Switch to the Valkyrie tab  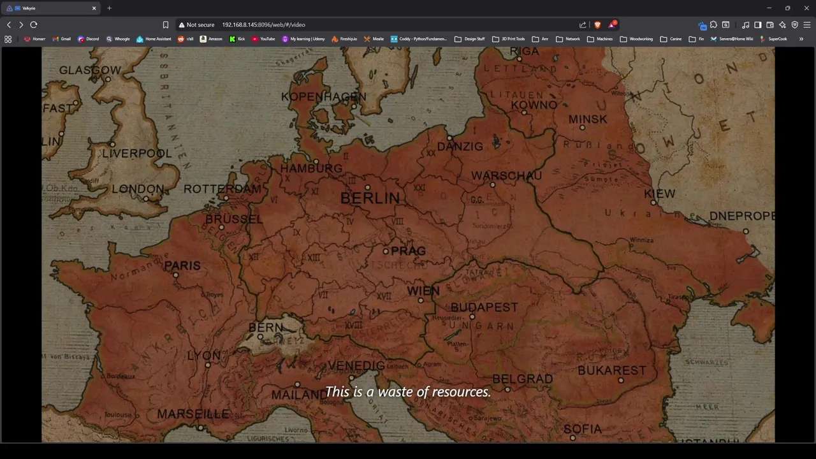point(51,8)
